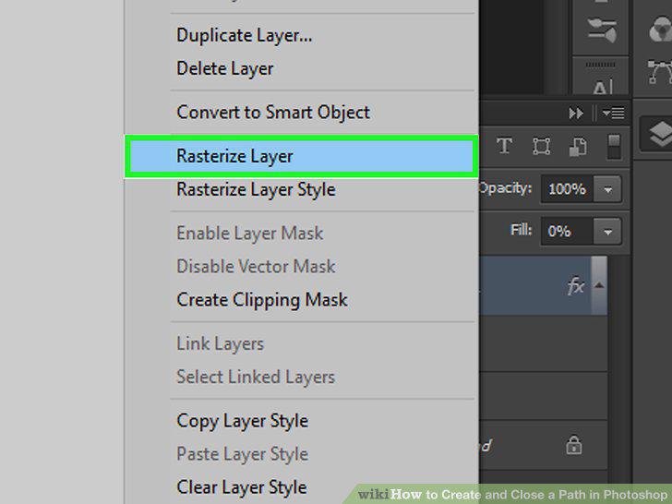Choose Convert to Smart Object

(273, 113)
